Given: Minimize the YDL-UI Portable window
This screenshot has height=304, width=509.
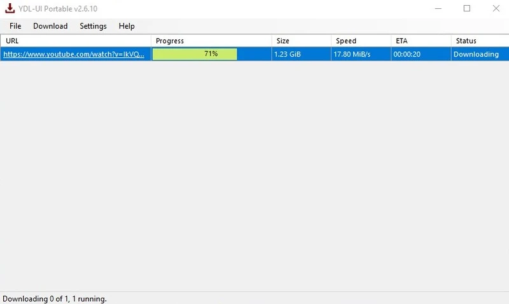Looking at the screenshot, I should pos(438,9).
